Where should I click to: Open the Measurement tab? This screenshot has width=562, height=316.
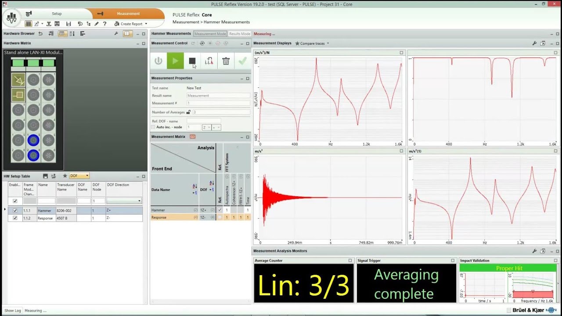click(x=128, y=14)
